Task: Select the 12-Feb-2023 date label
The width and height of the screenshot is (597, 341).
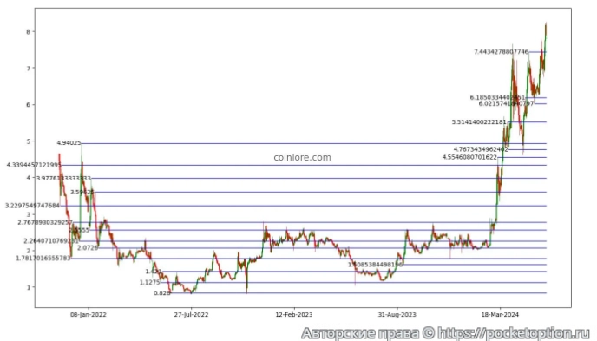Action: (294, 315)
